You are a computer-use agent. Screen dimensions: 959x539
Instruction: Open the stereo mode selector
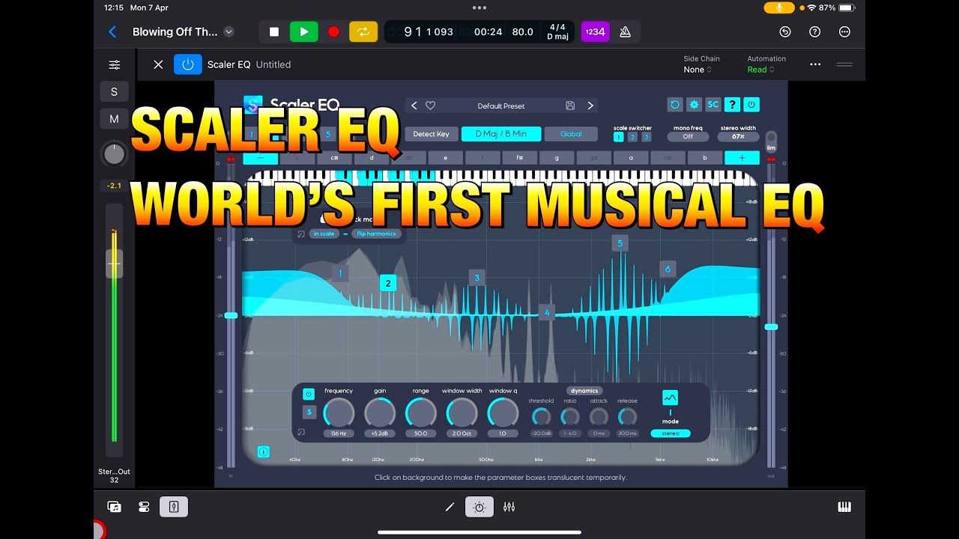(x=671, y=433)
